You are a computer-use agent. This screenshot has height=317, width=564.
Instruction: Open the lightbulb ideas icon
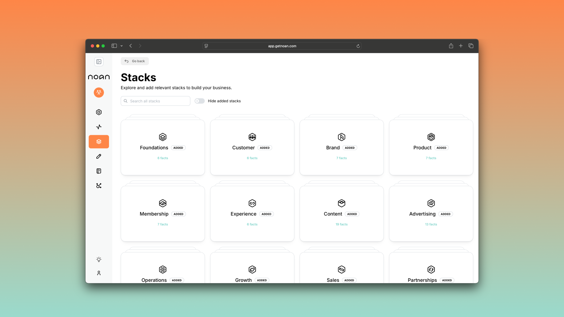click(99, 259)
